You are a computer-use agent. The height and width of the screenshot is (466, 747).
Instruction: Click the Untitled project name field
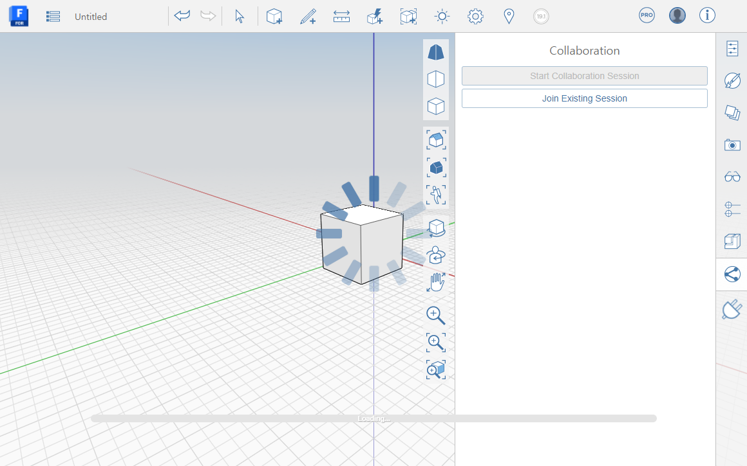click(90, 16)
